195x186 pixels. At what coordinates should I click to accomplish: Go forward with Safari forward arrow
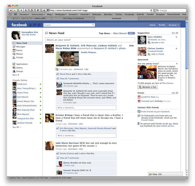[15, 10]
